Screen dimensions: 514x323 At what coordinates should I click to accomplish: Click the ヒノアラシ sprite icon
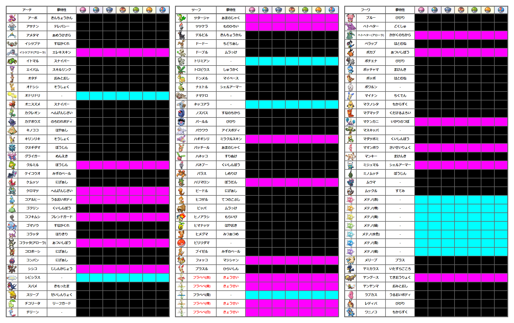pyautogui.click(x=181, y=217)
